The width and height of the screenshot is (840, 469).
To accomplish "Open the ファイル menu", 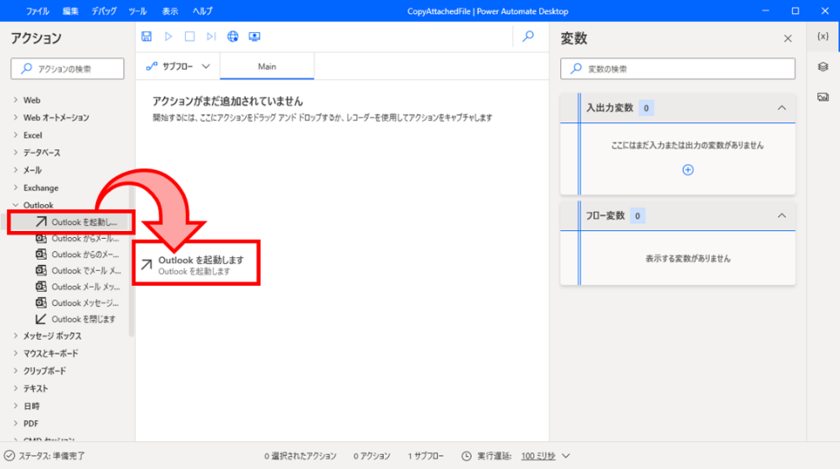I will 37,11.
